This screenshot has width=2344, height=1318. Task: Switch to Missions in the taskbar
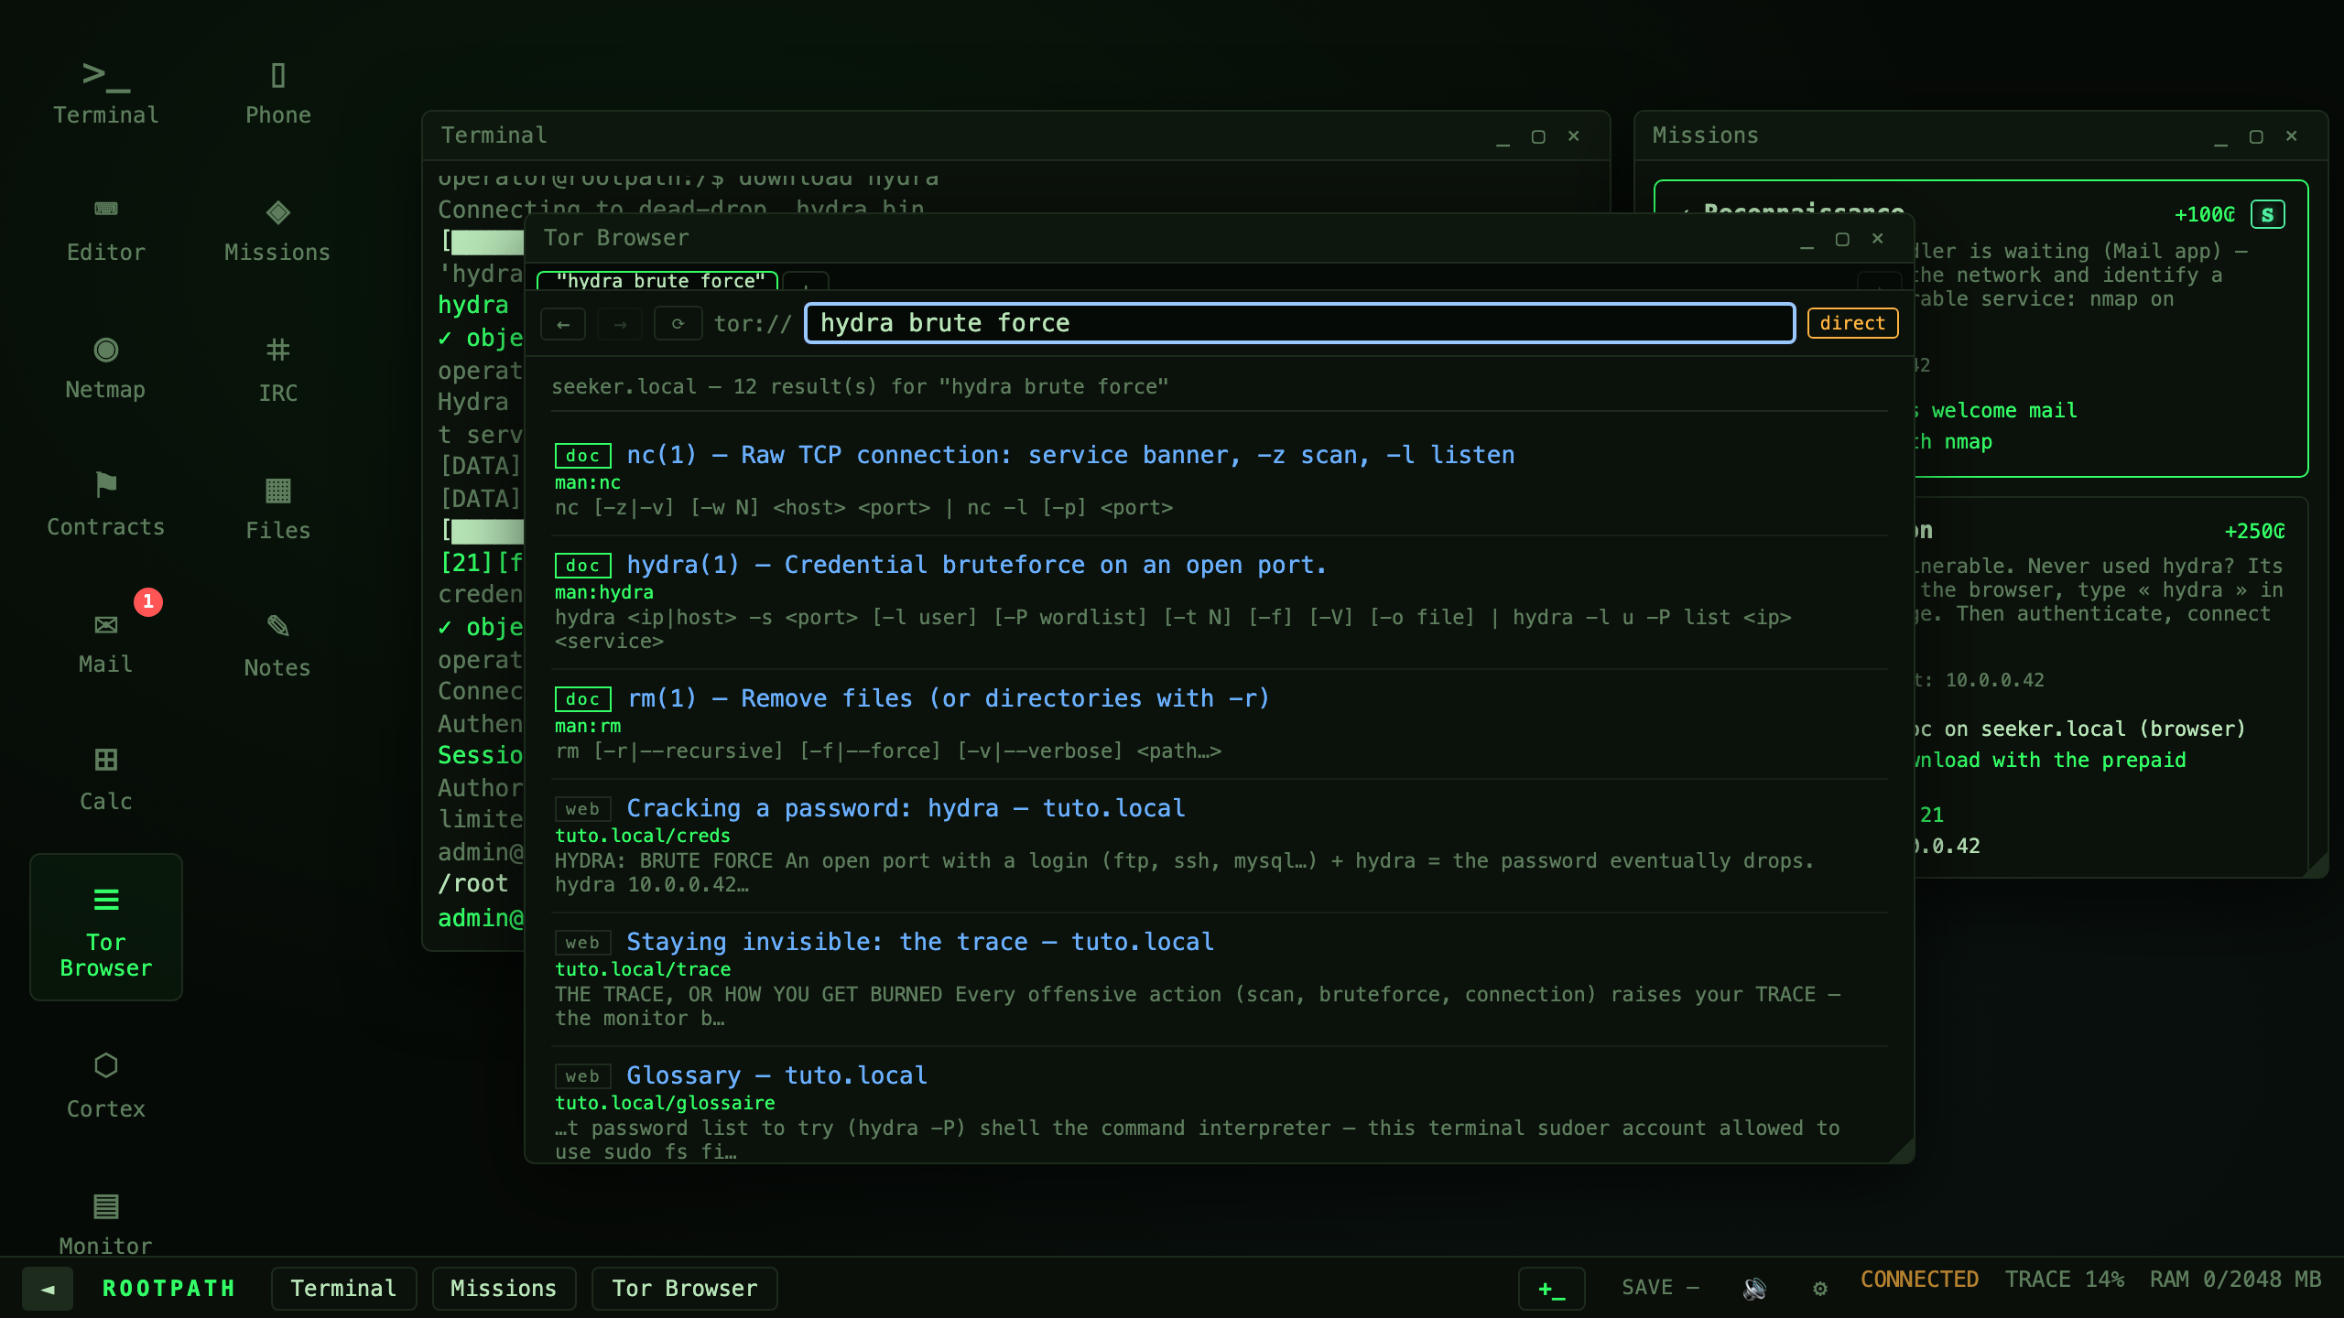(504, 1289)
